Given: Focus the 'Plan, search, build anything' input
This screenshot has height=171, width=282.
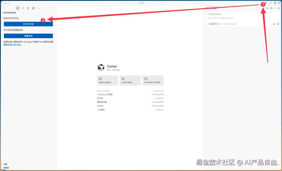Looking at the screenshot, I should [x=243, y=18].
